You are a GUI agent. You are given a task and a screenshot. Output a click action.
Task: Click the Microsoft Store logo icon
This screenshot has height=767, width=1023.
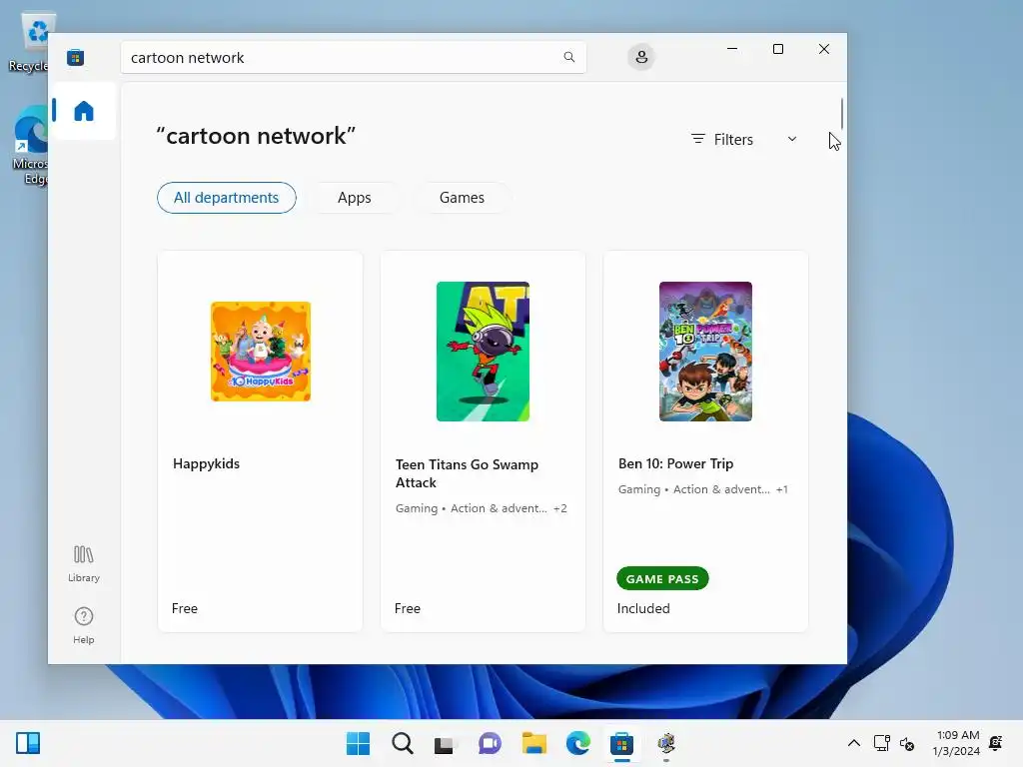point(75,57)
